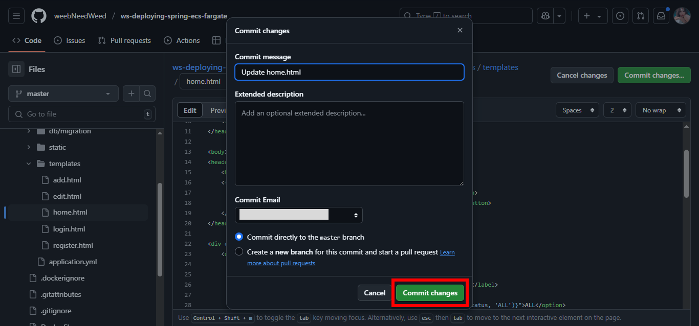Open the No wrap line mode dropdown

click(661, 110)
